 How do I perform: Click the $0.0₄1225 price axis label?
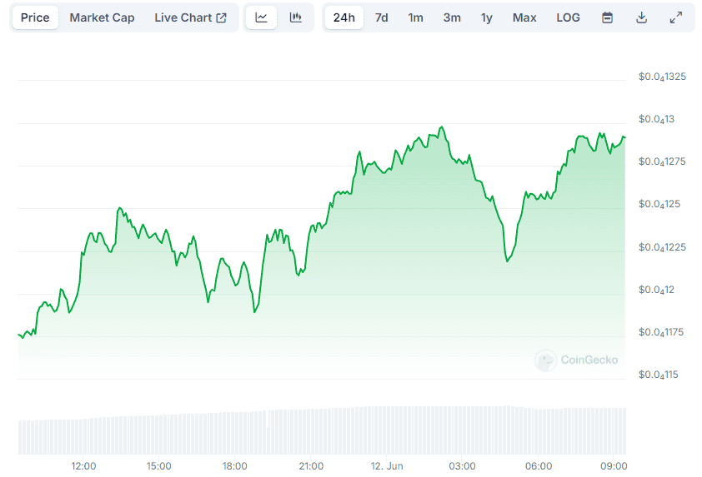(662, 247)
